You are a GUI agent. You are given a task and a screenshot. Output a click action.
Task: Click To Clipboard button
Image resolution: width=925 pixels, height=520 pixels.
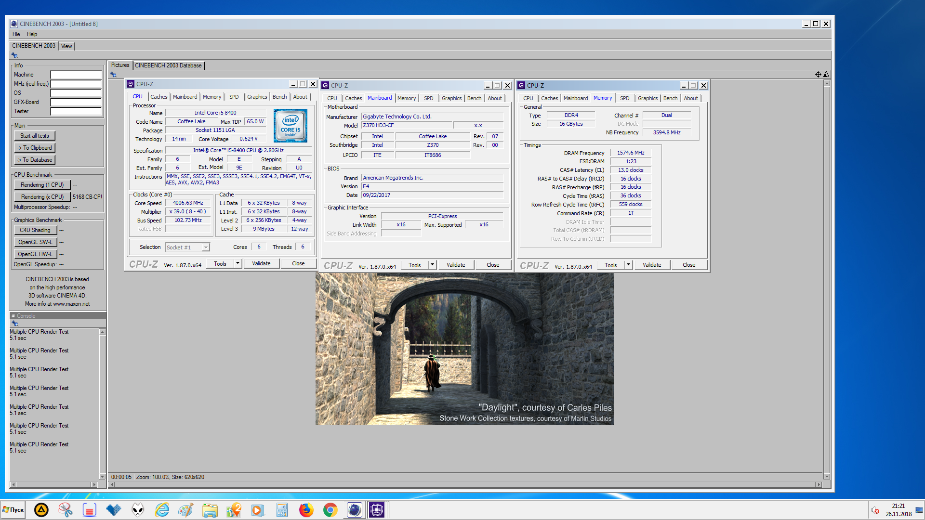click(x=35, y=148)
